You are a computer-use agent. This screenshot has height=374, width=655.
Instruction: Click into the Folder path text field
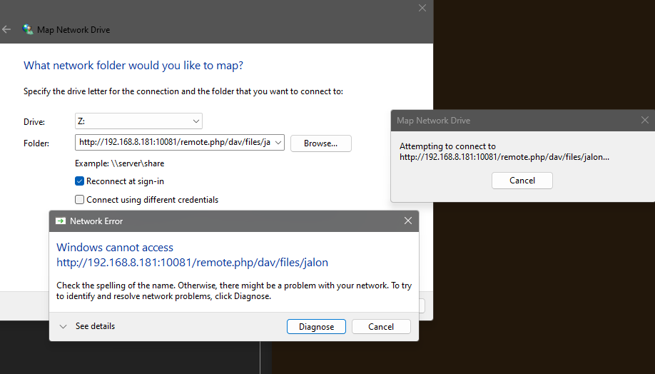click(173, 143)
